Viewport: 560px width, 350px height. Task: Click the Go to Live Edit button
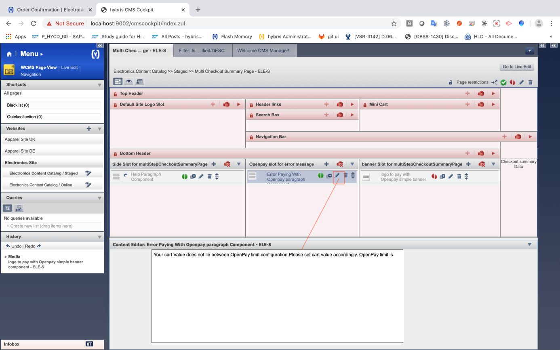(517, 67)
